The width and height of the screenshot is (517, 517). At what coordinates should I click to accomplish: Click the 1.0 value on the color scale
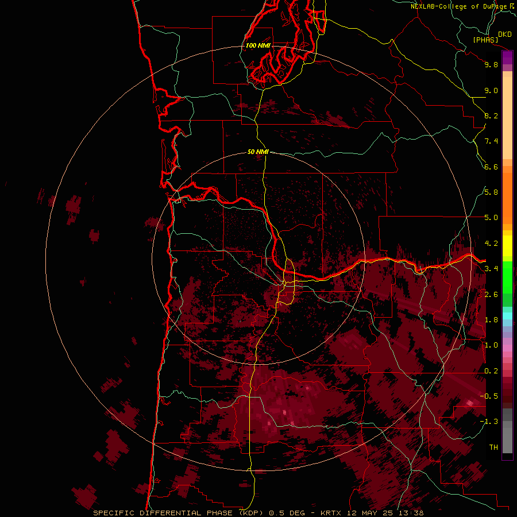pyautogui.click(x=491, y=346)
